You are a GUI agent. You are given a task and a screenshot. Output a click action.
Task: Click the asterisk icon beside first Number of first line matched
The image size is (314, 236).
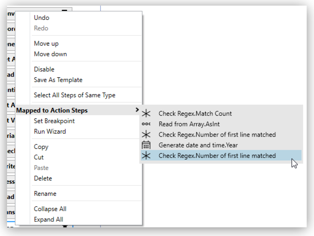click(x=146, y=135)
